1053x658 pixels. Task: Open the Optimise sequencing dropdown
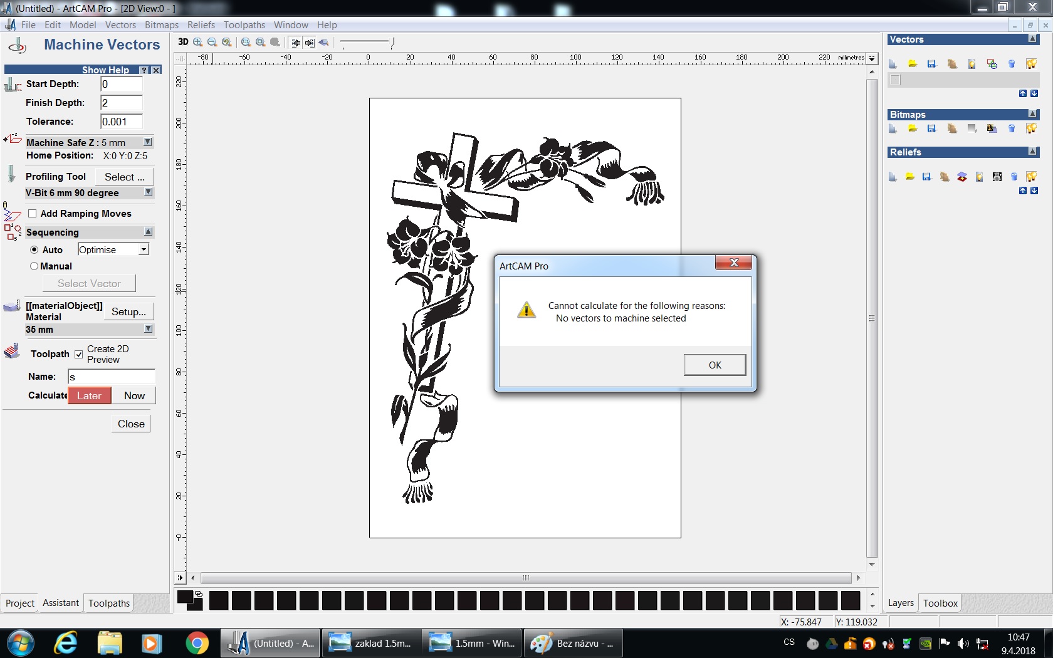click(x=144, y=249)
